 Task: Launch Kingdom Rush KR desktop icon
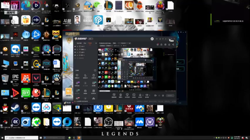(x=160, y=6)
